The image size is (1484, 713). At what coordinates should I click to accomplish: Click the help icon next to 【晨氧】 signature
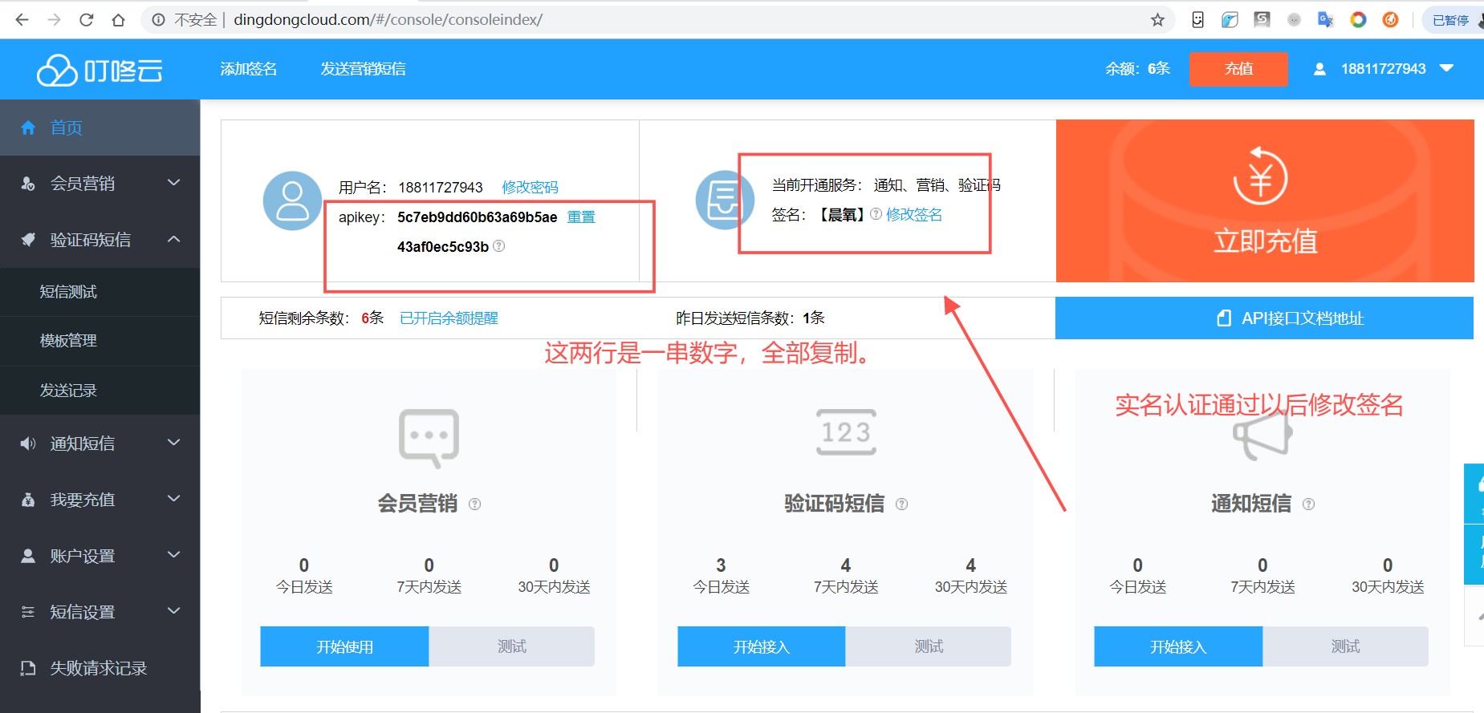click(x=876, y=214)
